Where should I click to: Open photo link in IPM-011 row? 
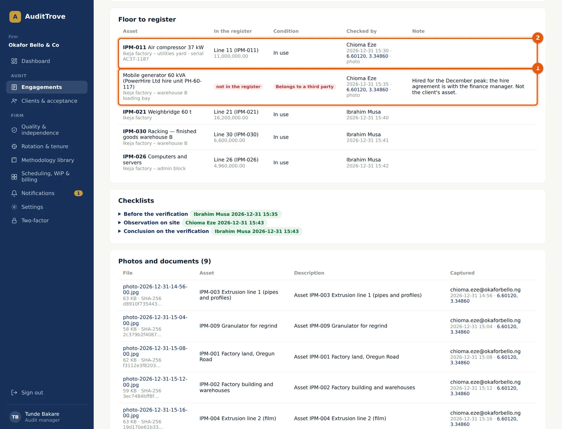point(353,62)
